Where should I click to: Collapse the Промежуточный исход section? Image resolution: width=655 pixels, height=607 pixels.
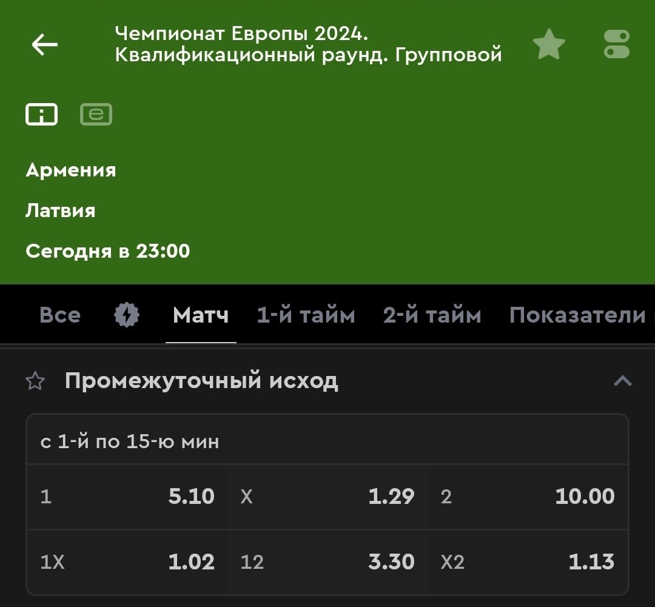pyautogui.click(x=622, y=381)
